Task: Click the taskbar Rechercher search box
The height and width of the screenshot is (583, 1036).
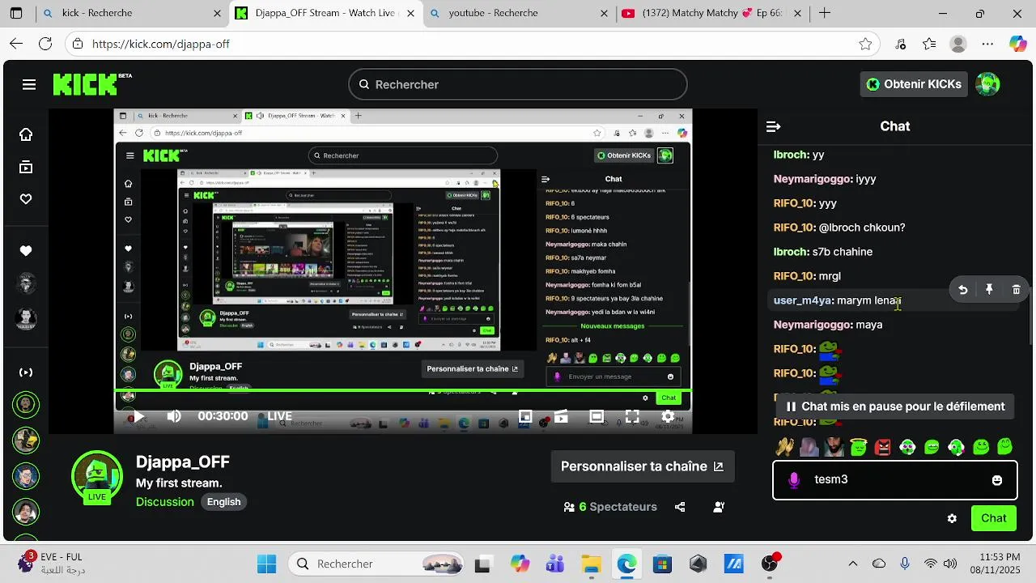Action: click(x=375, y=564)
